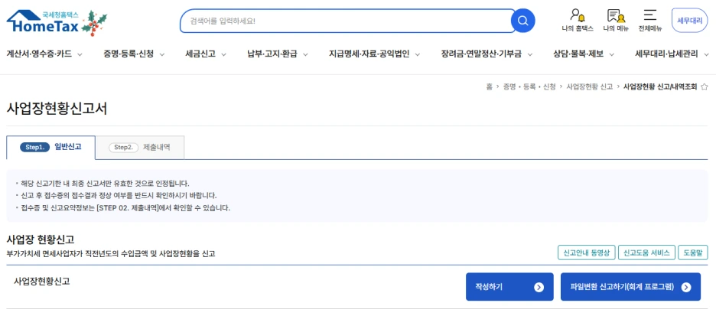The height and width of the screenshot is (316, 716).
Task: Click 신고안내 동영상 button
Action: pyautogui.click(x=585, y=252)
